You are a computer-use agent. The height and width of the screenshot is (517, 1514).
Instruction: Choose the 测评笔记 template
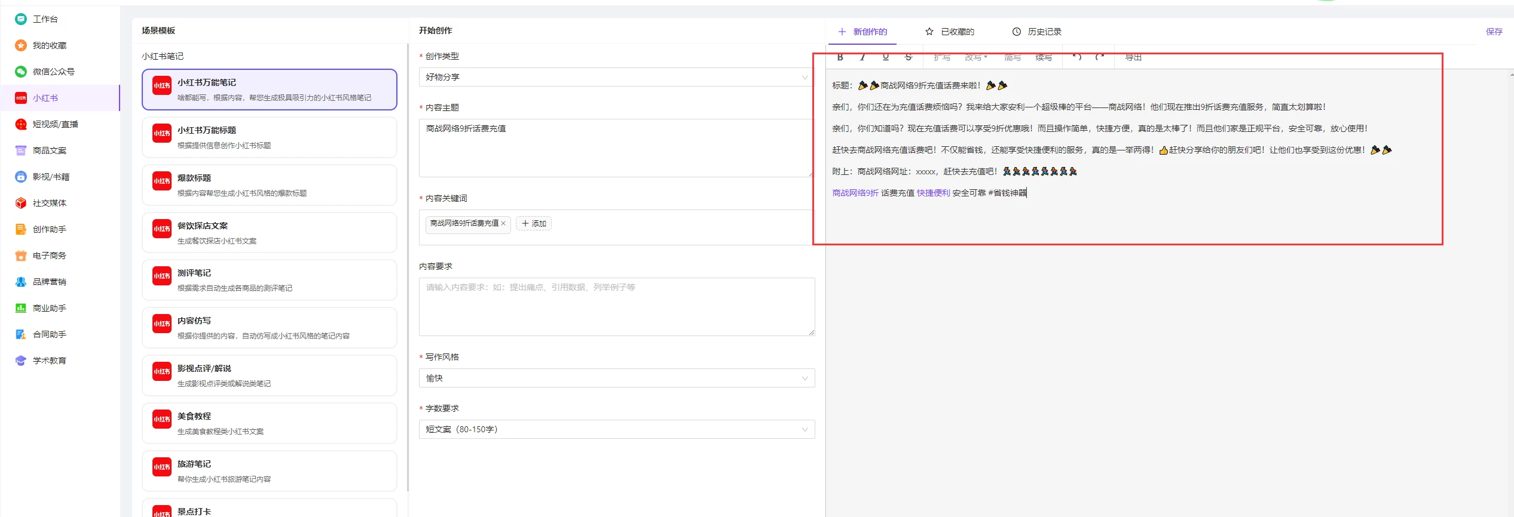(270, 280)
